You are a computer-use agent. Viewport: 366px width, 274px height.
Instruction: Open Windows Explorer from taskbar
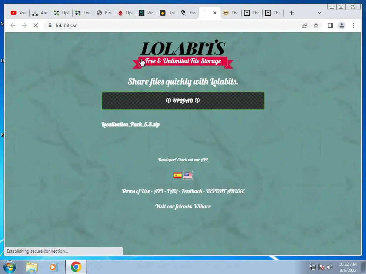[x=32, y=267]
